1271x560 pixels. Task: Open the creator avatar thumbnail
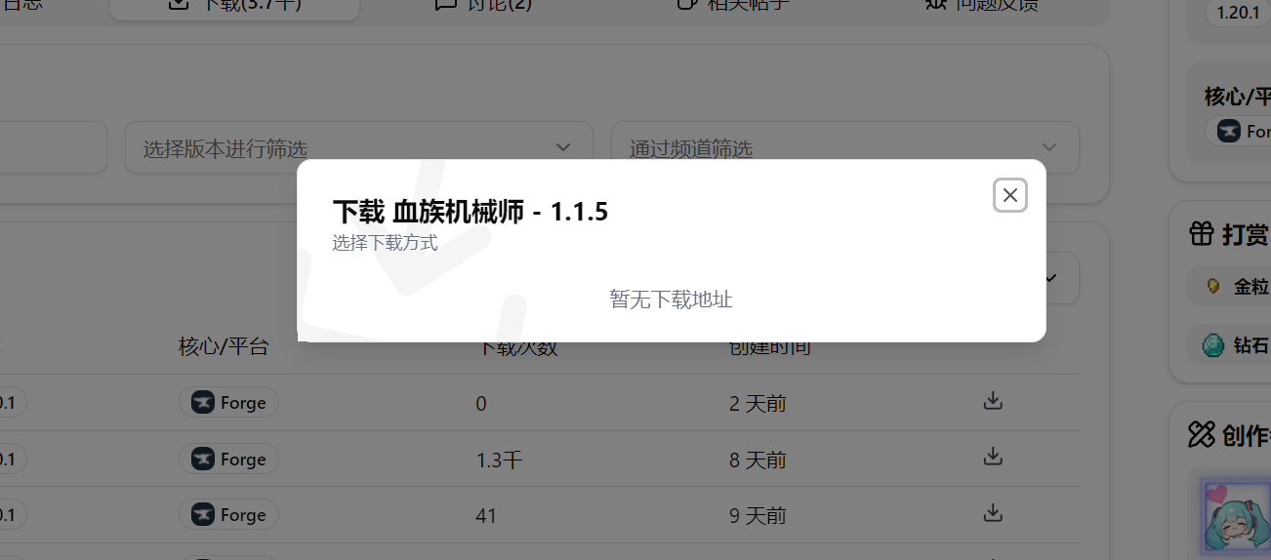click(1235, 515)
